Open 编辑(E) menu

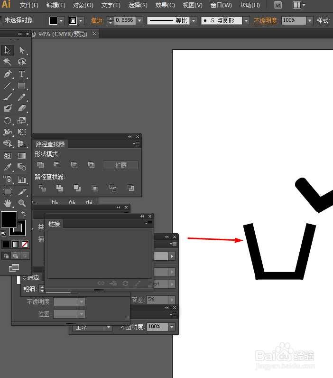55,5
